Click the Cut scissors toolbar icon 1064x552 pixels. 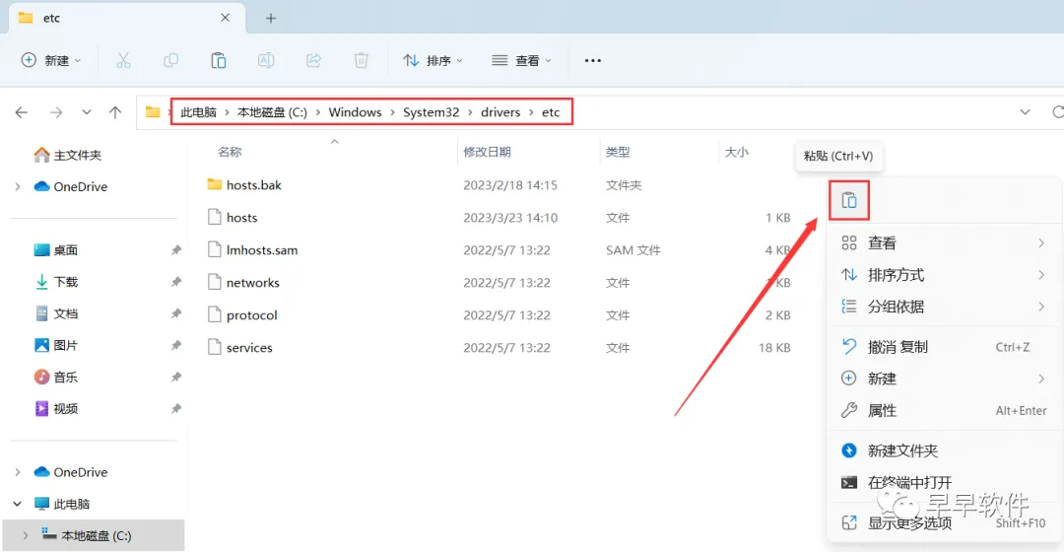[x=123, y=60]
